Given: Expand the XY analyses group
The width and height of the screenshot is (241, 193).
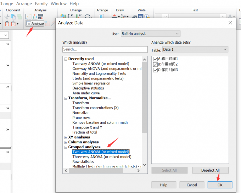Looking at the screenshot, I should pyautogui.click(x=66, y=137).
